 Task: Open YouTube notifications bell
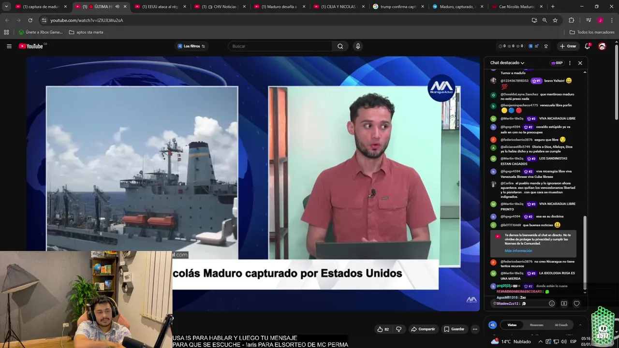[588, 46]
